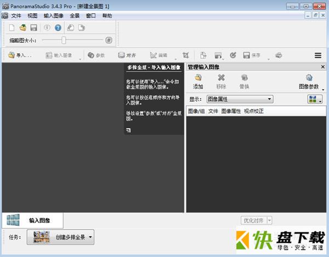Click the 图像/组 column header

(196, 111)
